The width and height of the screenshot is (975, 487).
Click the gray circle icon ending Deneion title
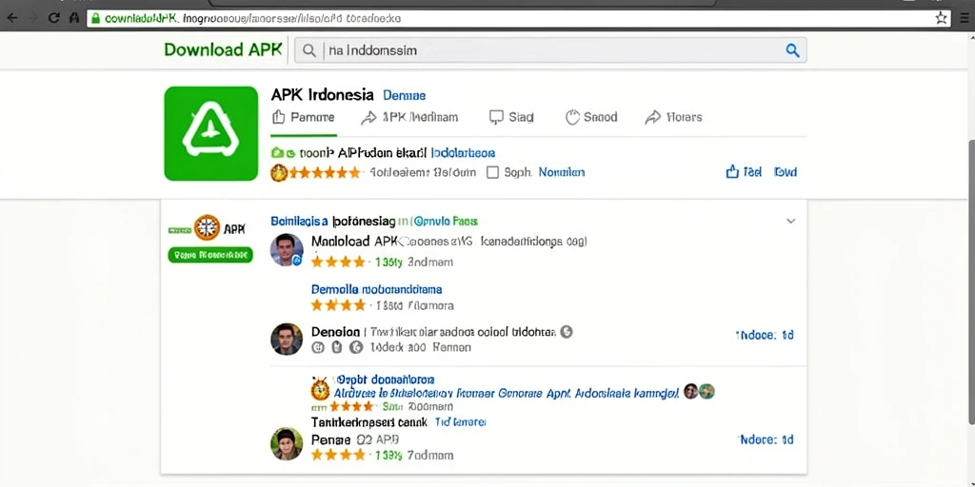click(566, 332)
